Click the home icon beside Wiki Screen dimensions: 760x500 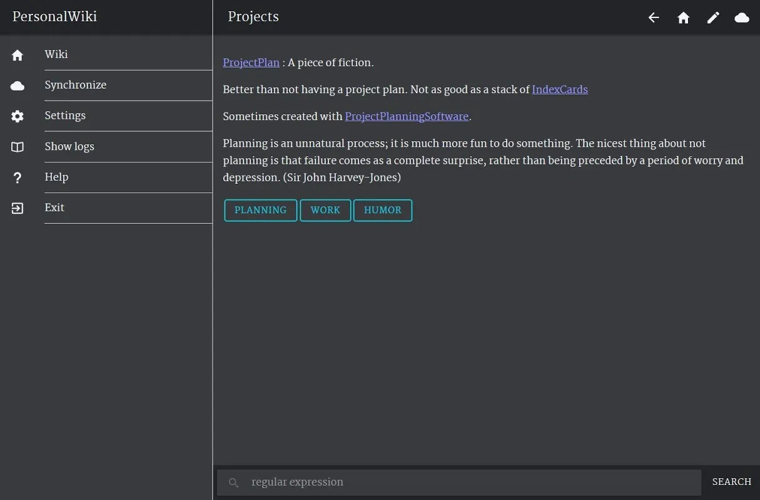tap(18, 55)
